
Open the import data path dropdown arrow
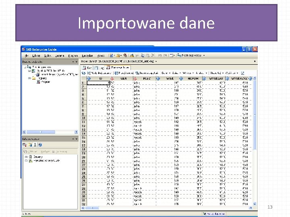156,61
